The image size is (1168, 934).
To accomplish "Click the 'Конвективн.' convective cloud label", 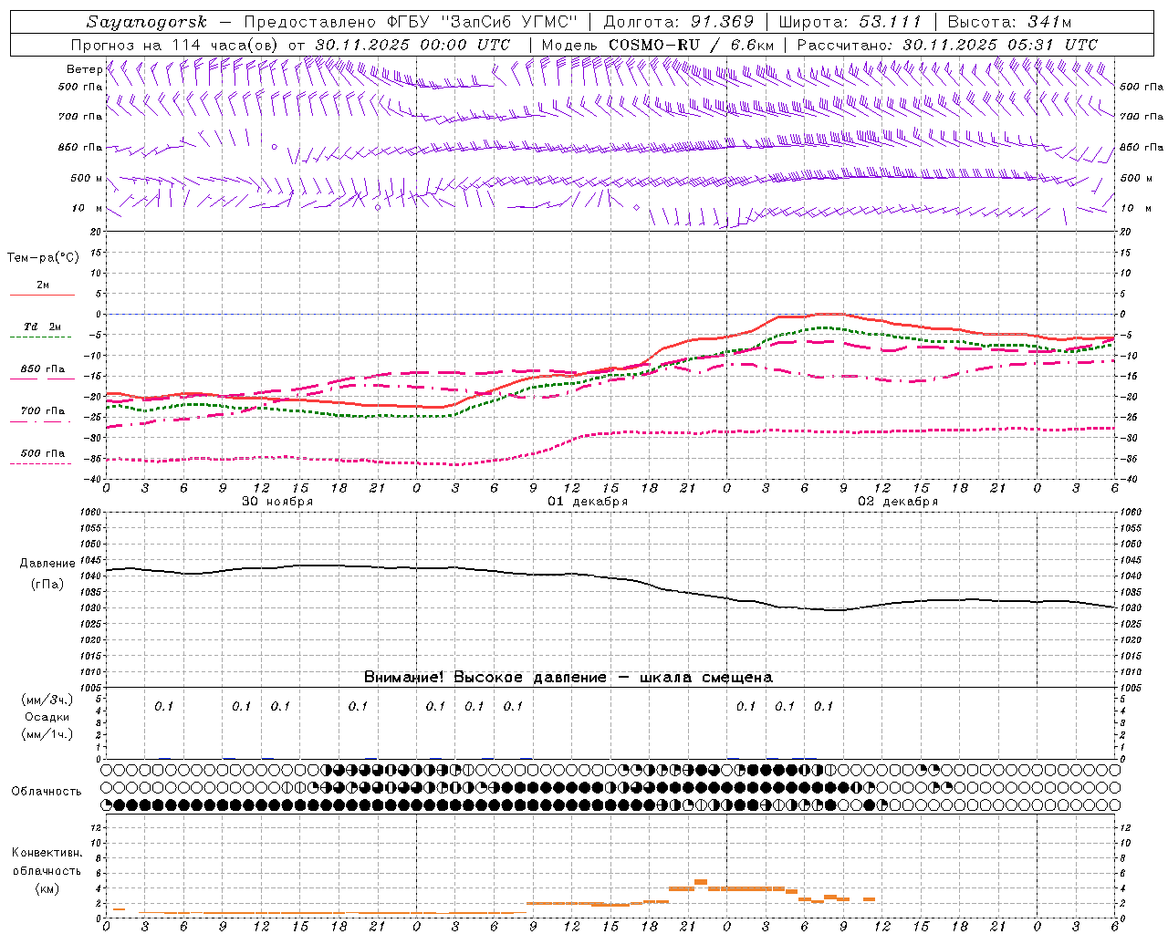I will click(47, 853).
